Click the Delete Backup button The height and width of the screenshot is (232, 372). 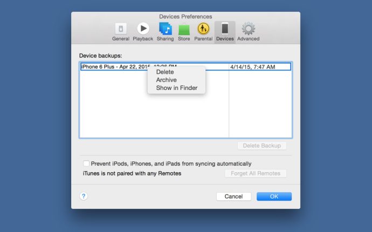[x=262, y=145]
